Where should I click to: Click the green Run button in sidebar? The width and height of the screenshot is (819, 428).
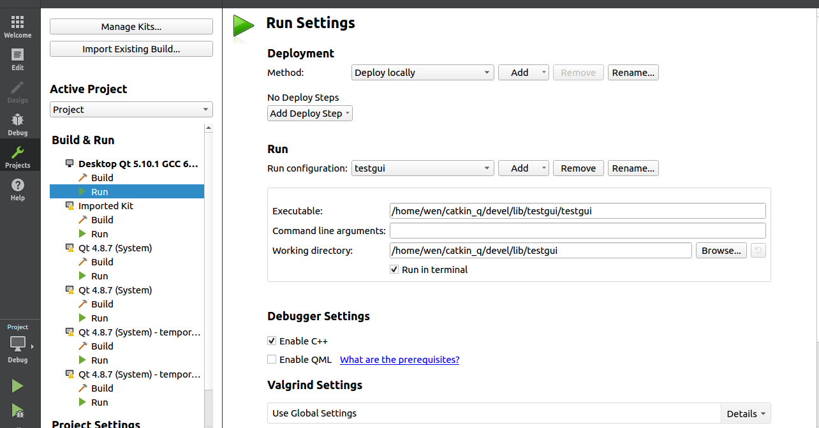coord(18,387)
